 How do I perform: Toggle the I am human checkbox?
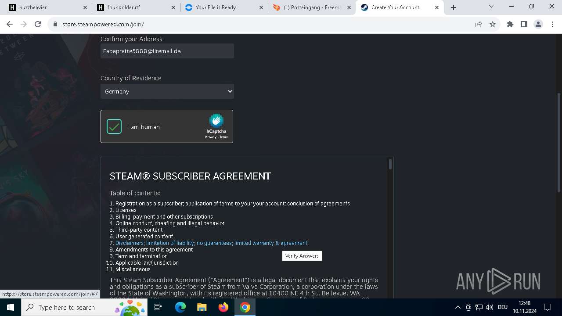[114, 126]
